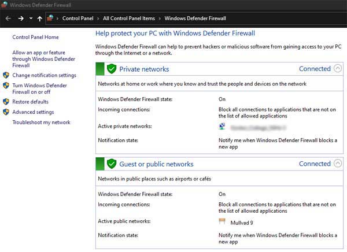
Task: Click Active public networks label
Action: (124, 221)
